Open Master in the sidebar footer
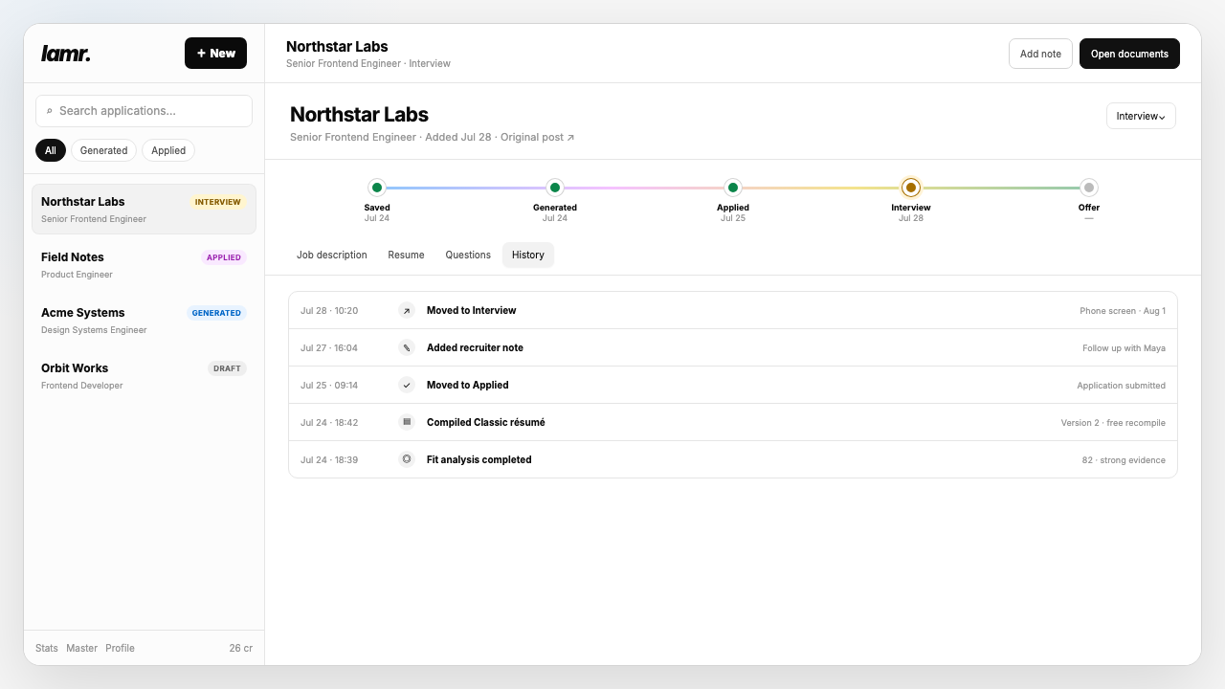The height and width of the screenshot is (689, 1225). click(x=82, y=648)
